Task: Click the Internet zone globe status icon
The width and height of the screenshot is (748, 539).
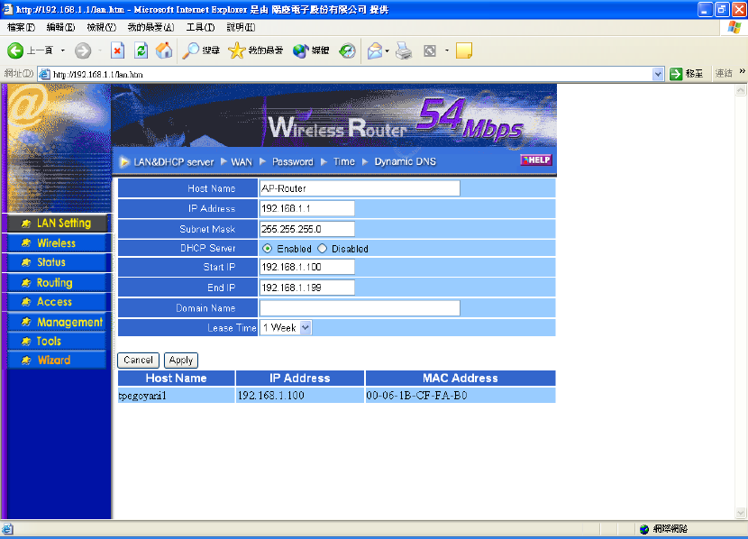Action: (644, 529)
